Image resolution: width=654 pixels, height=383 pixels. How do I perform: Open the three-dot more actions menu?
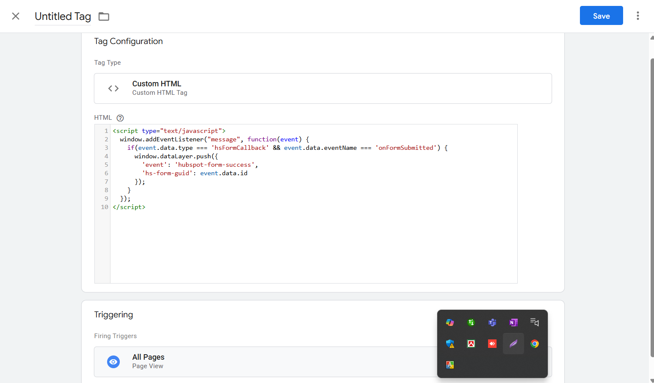(x=637, y=16)
